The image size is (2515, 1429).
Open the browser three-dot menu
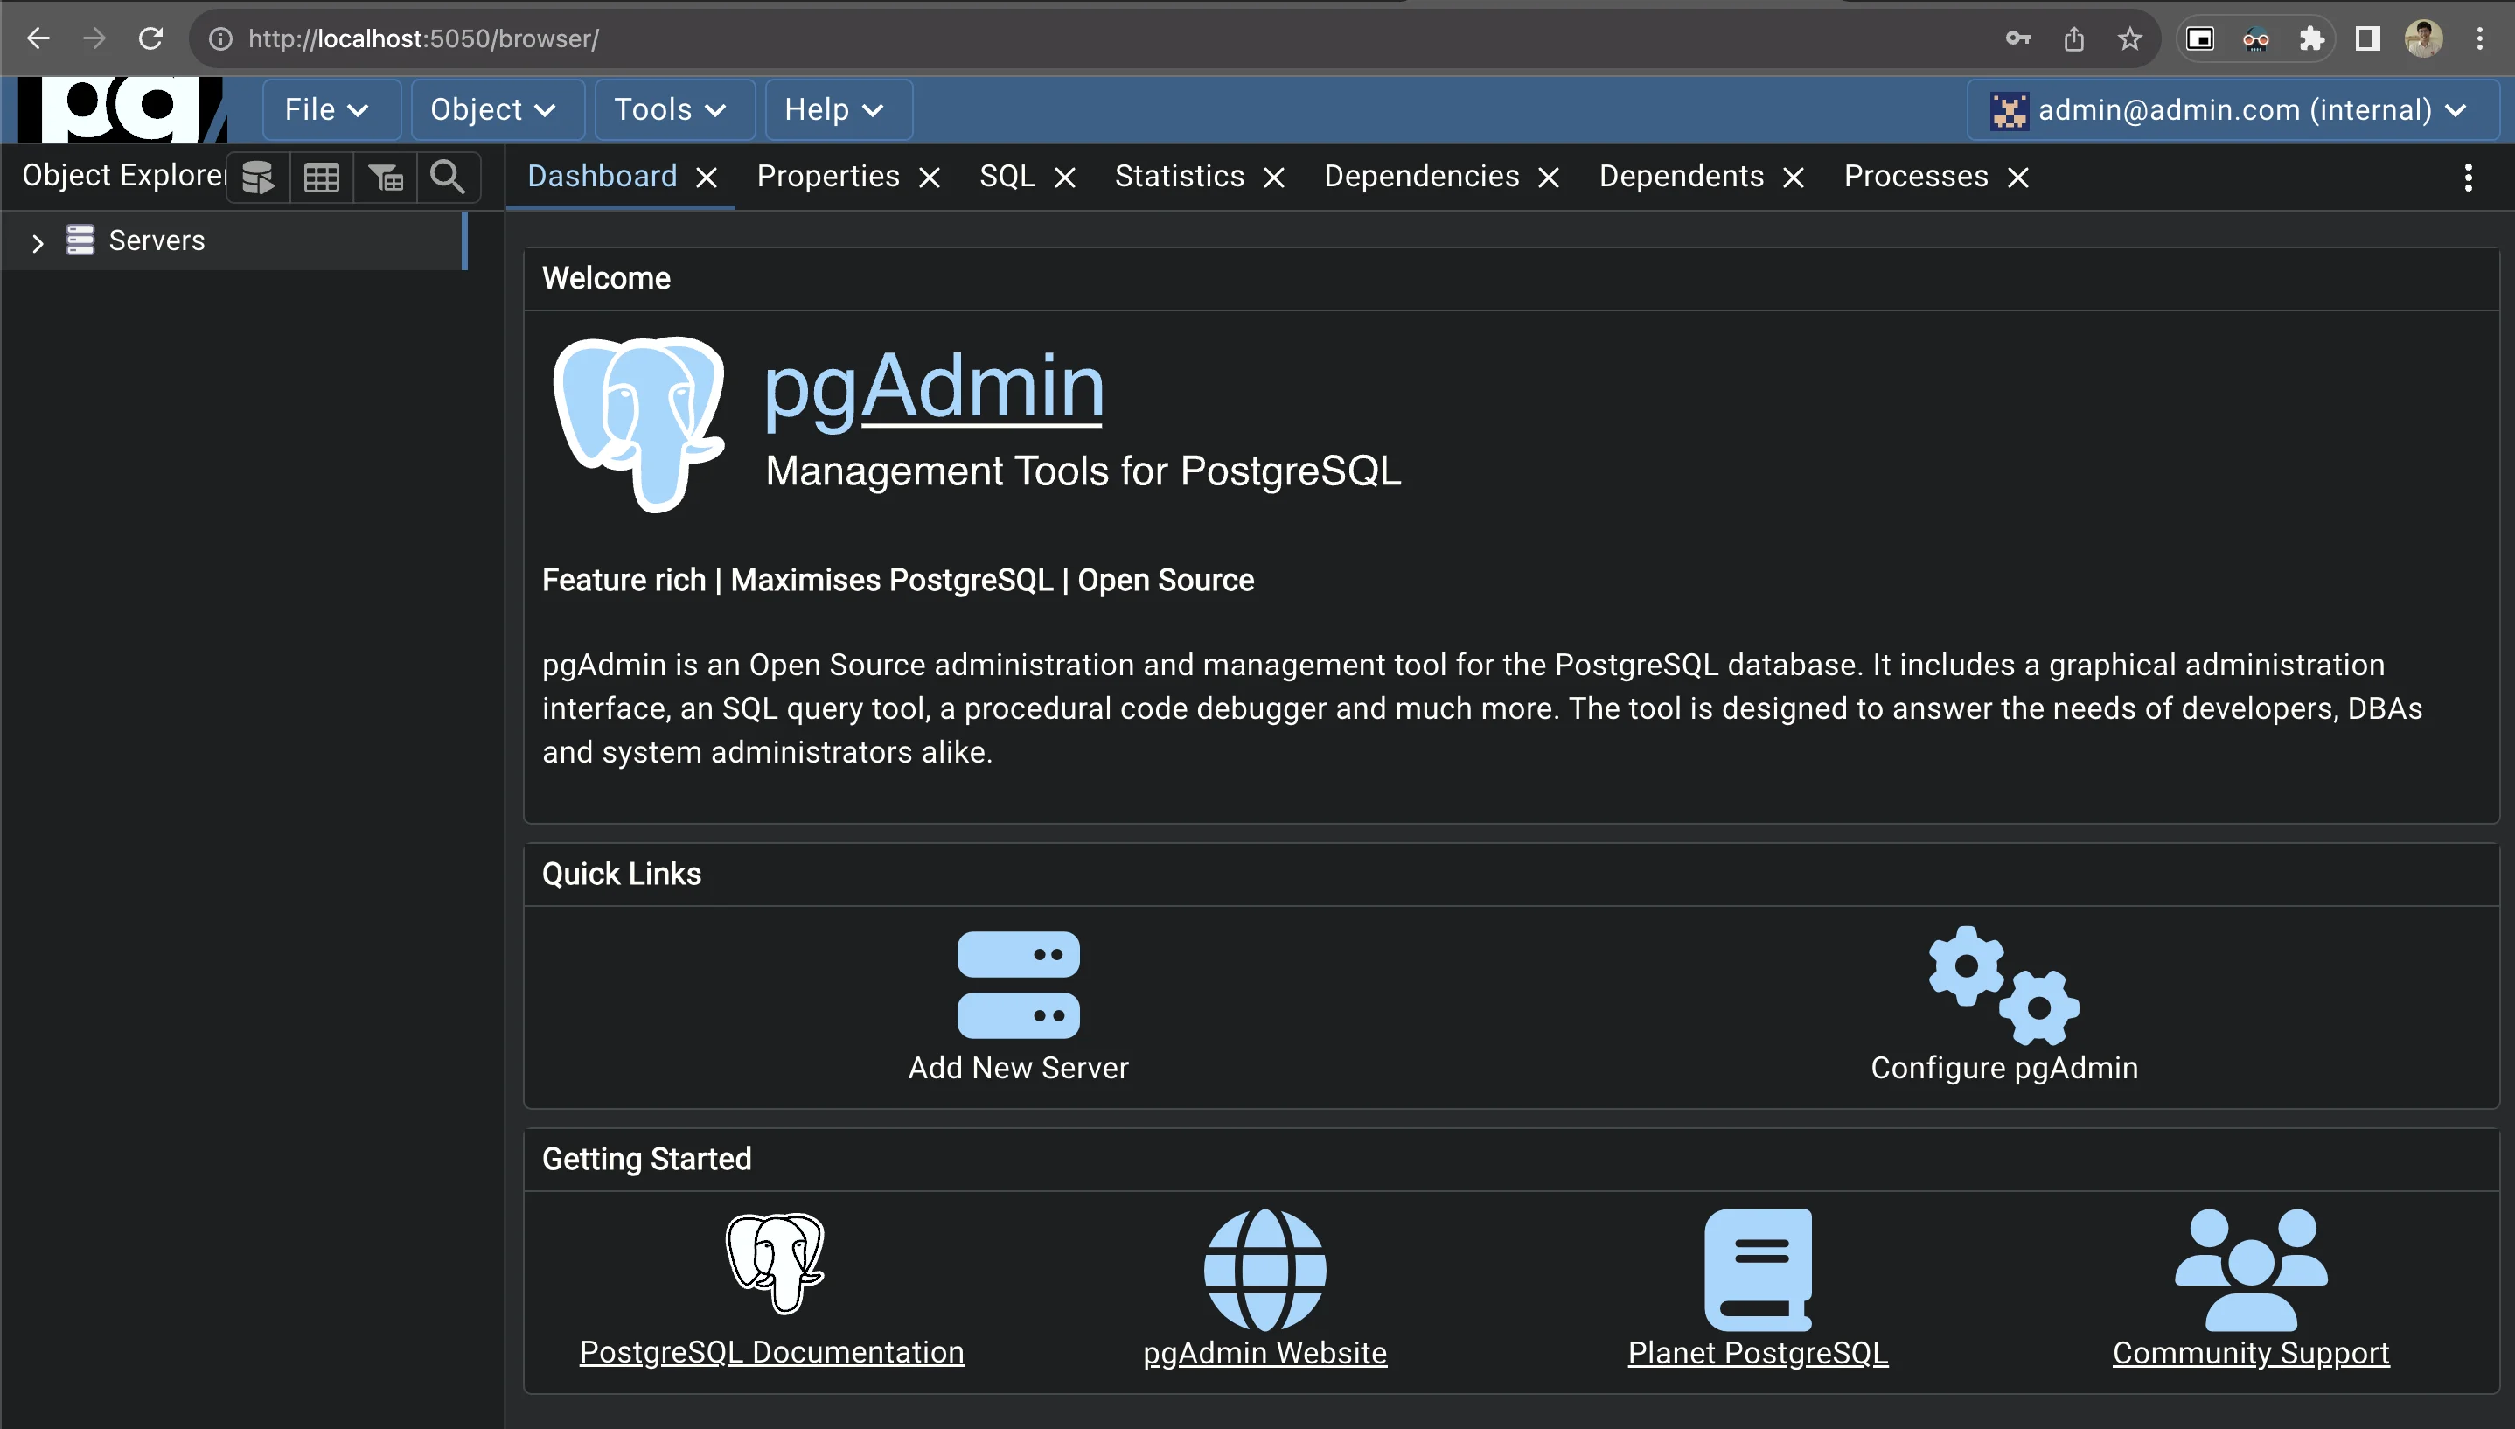coord(2478,38)
